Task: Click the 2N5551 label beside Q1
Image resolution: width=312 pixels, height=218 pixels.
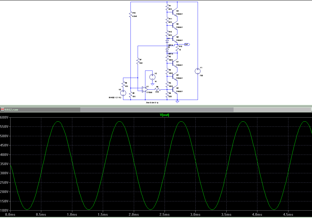Action: 179,65
